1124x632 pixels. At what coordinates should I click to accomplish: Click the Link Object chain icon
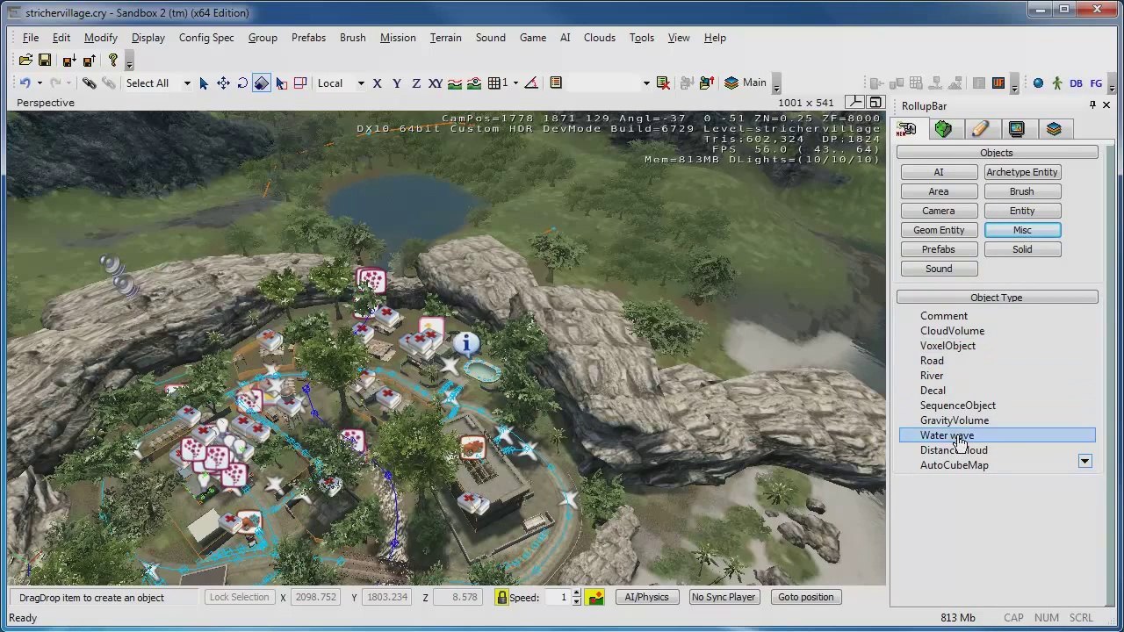89,83
